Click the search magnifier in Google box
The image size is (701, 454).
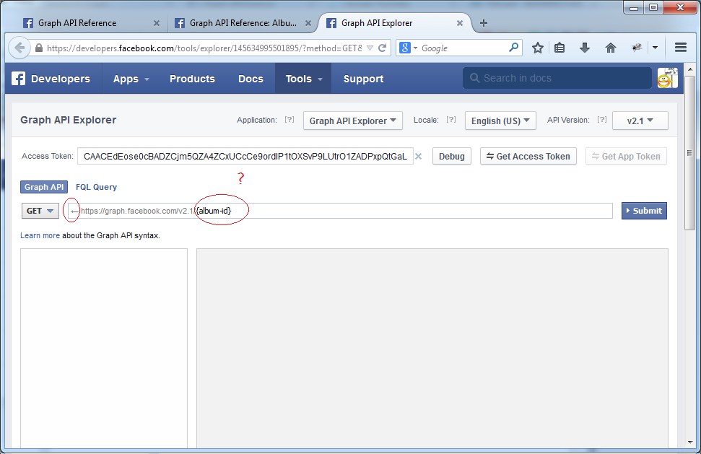[x=514, y=48]
